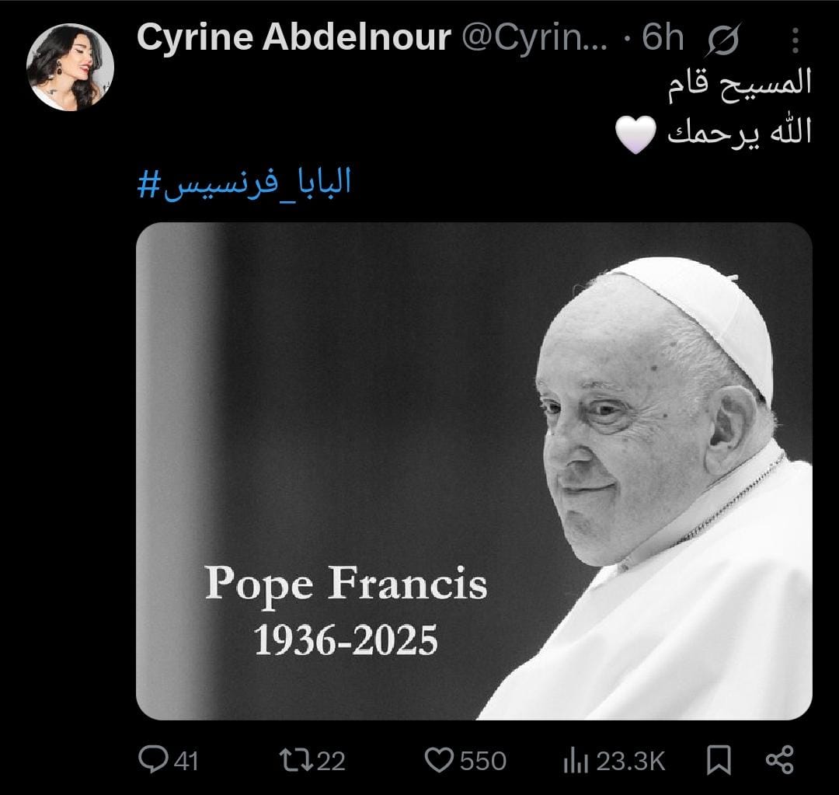Open Cyrine Abdelnour's profile avatar
The width and height of the screenshot is (839, 795).
click(x=70, y=67)
